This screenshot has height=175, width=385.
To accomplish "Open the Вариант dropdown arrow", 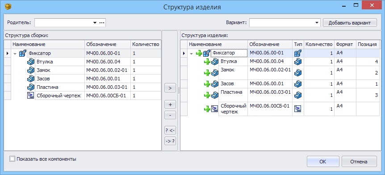I will [316, 23].
